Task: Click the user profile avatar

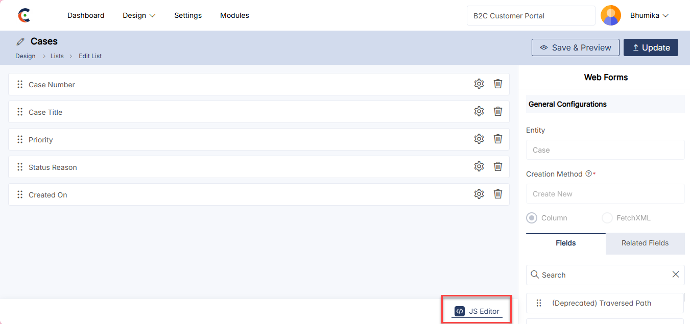Action: point(611,15)
